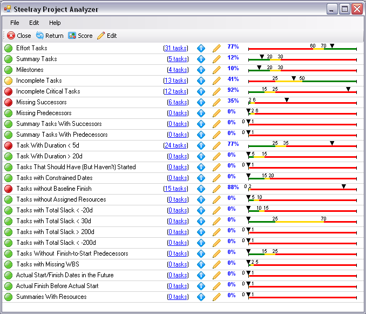Viewport: 366px width, 314px height.
Task: Click edit pencil for Tasks without Baseline Finish
Action: tap(216, 189)
